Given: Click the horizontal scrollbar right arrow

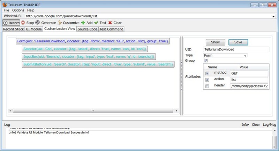Looking at the screenshot, I should click(176, 111).
